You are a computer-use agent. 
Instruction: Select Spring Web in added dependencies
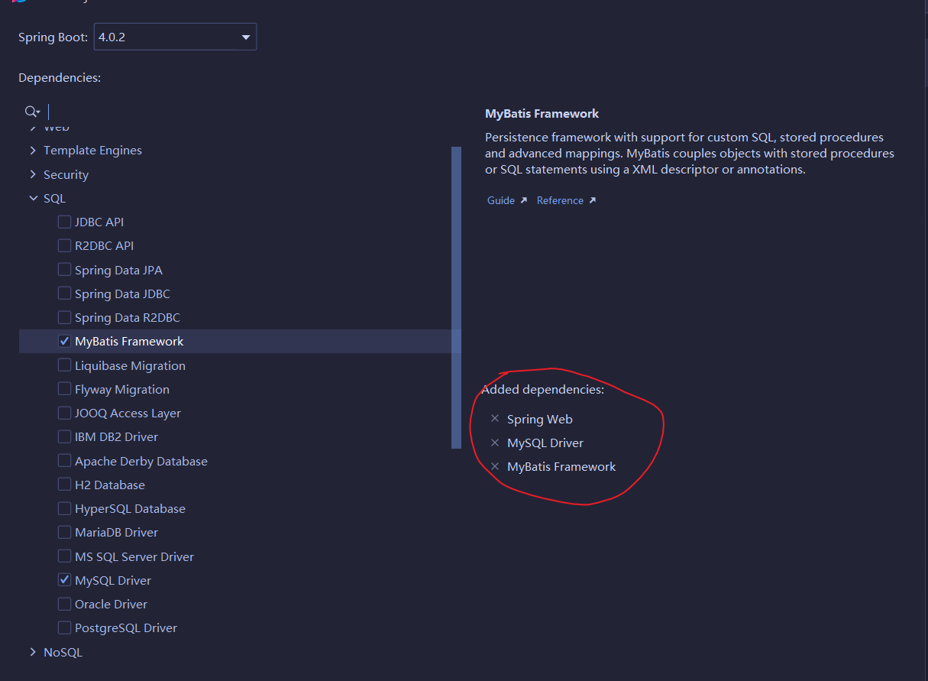point(539,419)
